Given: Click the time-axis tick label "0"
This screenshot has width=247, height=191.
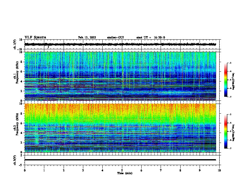Looking at the screenshot, I should 25,170.
